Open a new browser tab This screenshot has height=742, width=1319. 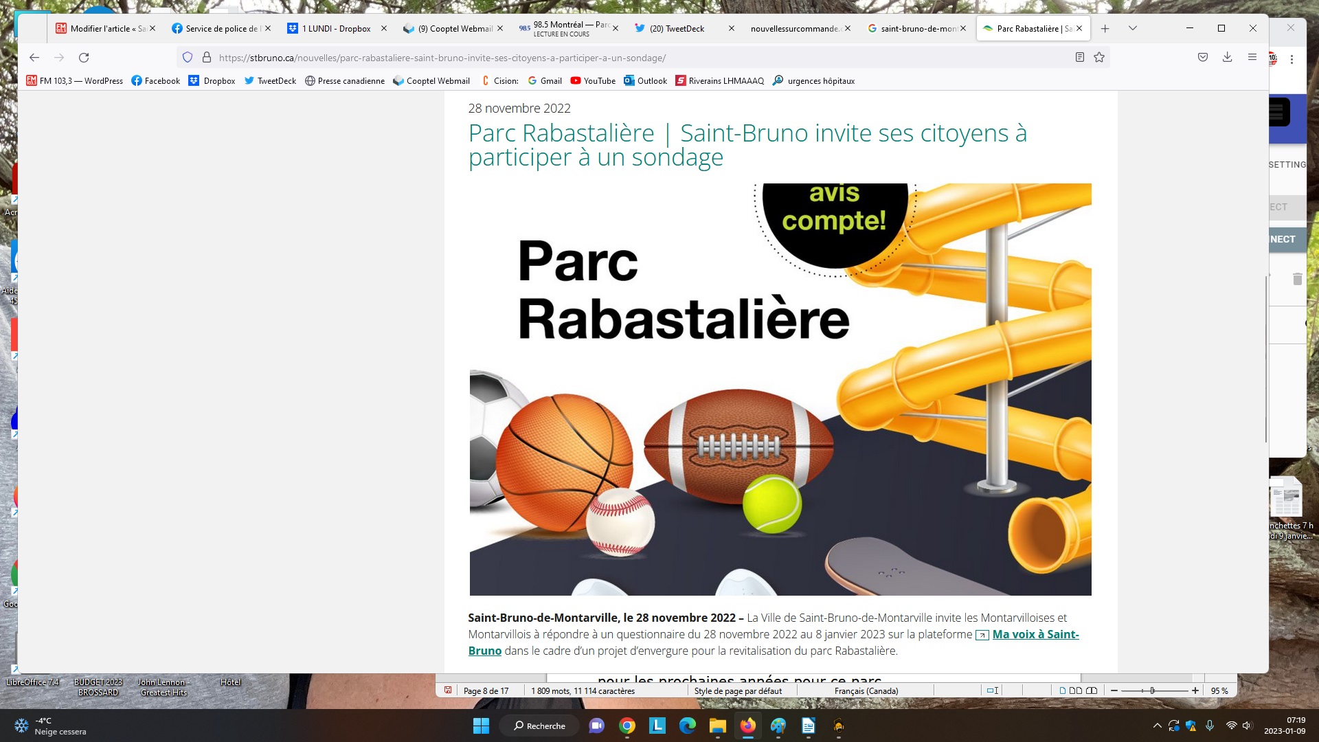1105,28
